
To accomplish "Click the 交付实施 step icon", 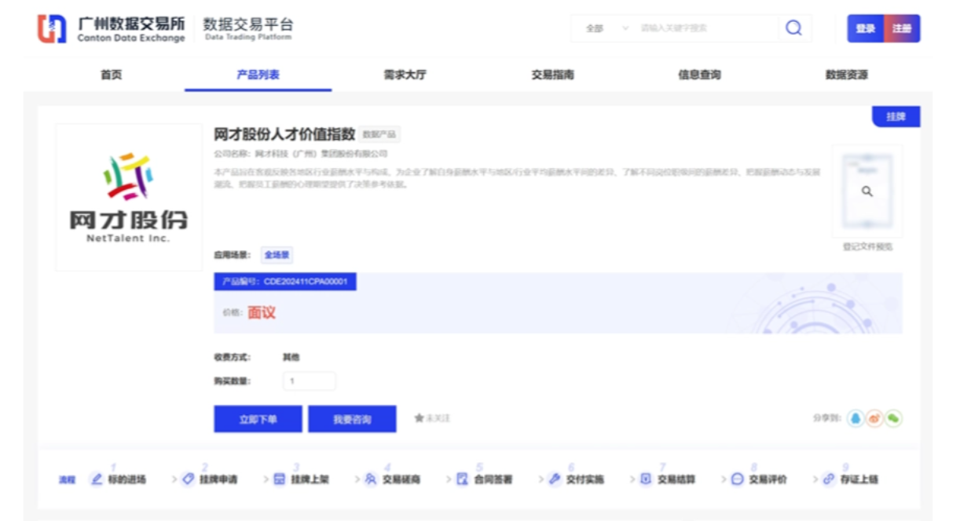I will pyautogui.click(x=554, y=479).
